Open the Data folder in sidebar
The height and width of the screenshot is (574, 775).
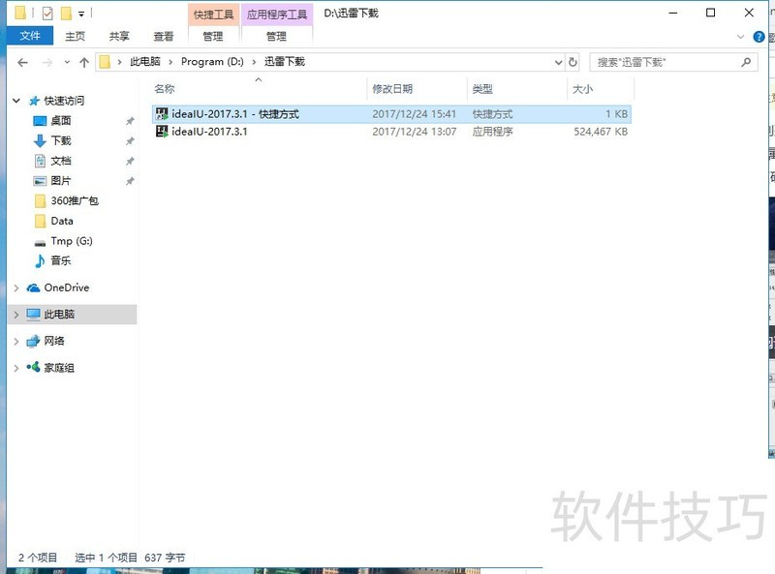(x=62, y=221)
